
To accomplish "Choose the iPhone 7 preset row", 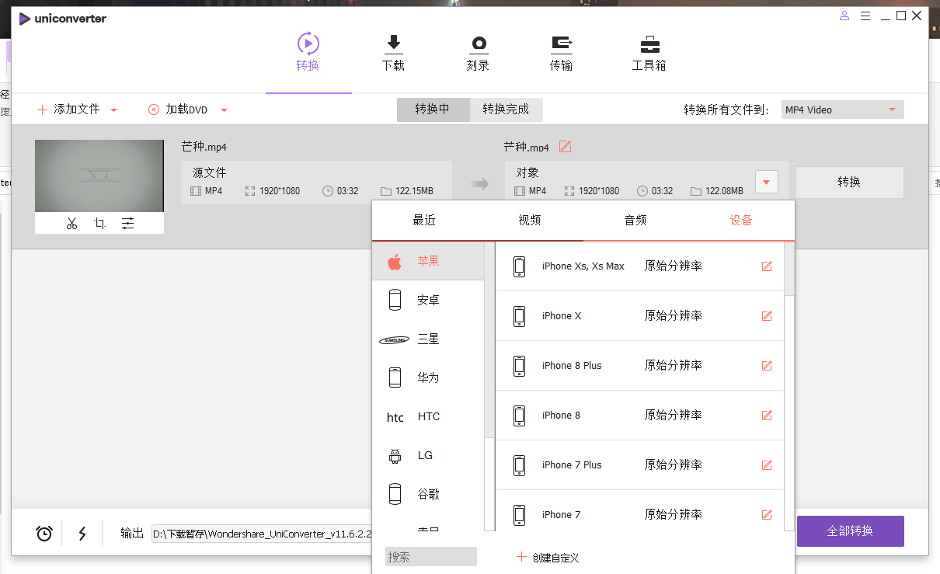I will pos(639,515).
